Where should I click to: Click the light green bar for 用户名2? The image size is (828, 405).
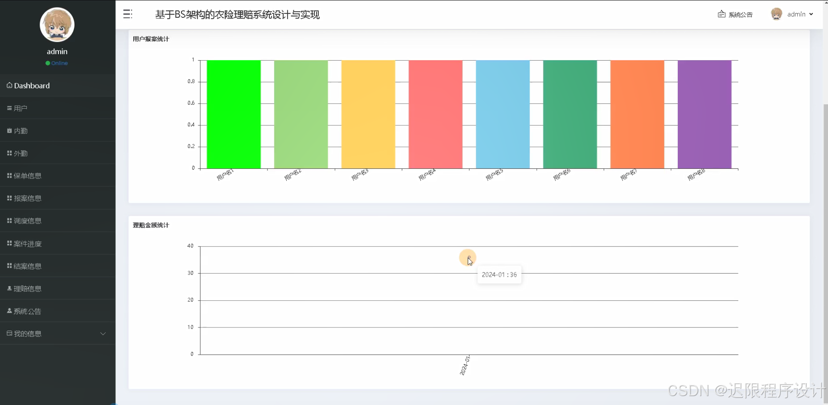(x=301, y=115)
